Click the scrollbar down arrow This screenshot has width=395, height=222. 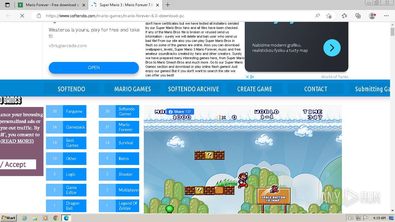393,211
